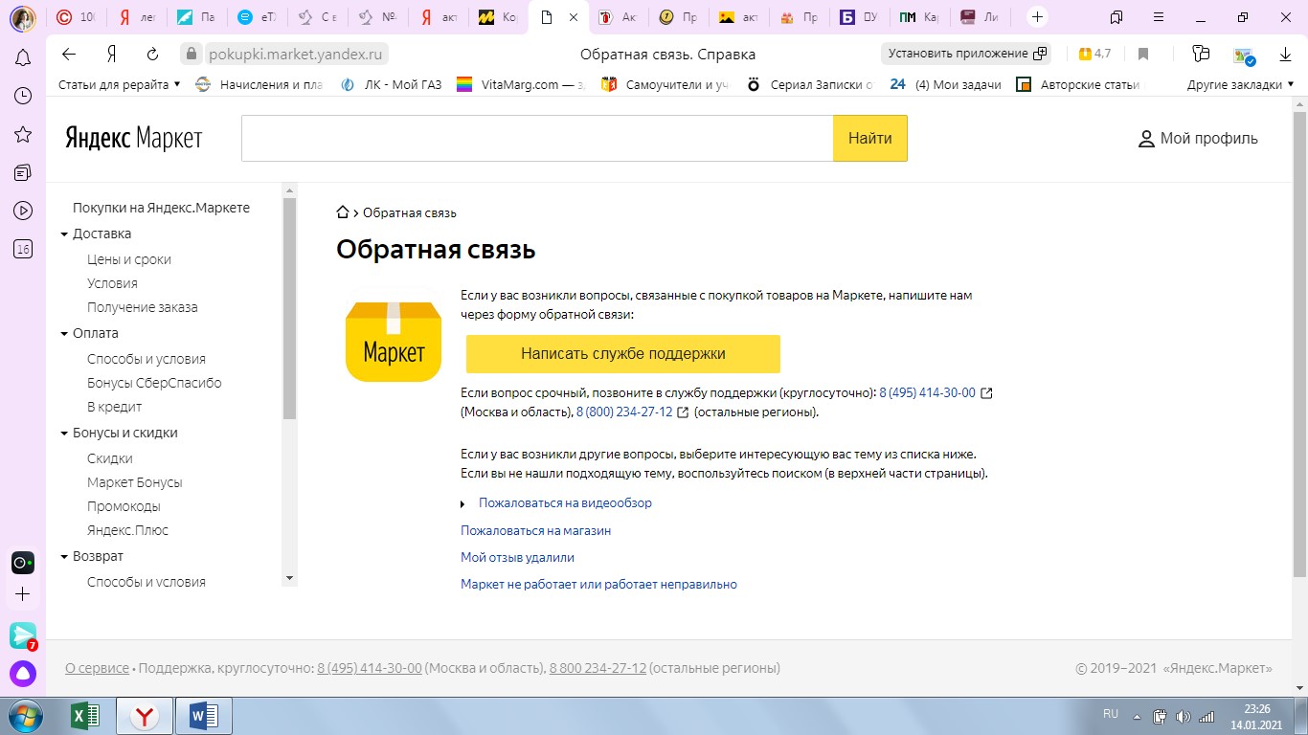Screen dimensions: 1308x735
Task: Open the collections icon in the sidebar
Action: click(x=23, y=172)
